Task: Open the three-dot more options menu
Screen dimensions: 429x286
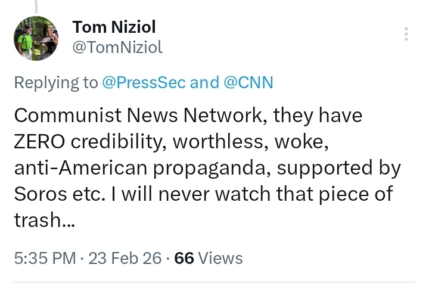Action: click(406, 34)
